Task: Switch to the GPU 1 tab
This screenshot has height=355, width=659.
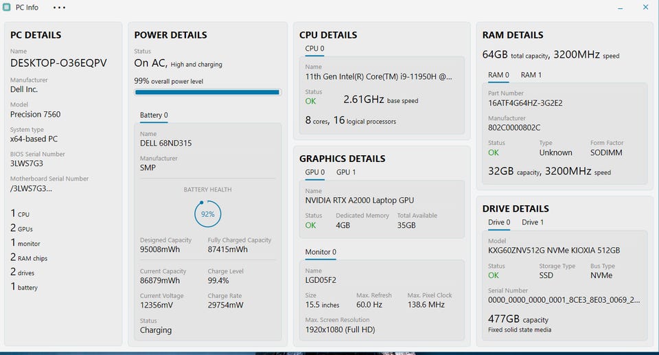Action: click(346, 172)
